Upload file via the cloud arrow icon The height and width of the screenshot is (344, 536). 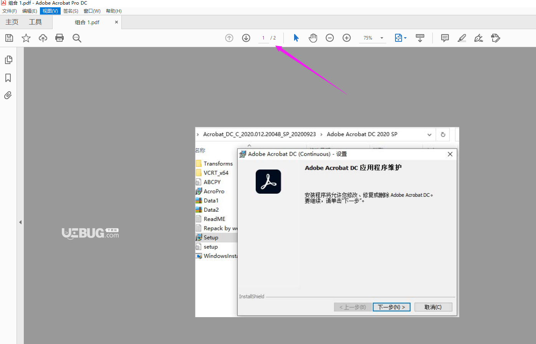point(43,38)
